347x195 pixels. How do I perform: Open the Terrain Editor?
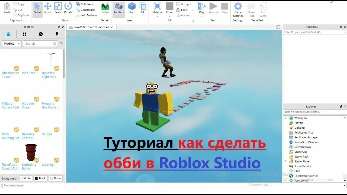coord(105,8)
